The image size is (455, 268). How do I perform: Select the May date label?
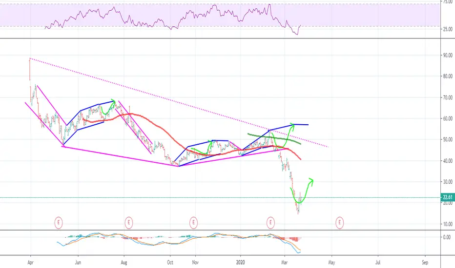click(x=331, y=263)
